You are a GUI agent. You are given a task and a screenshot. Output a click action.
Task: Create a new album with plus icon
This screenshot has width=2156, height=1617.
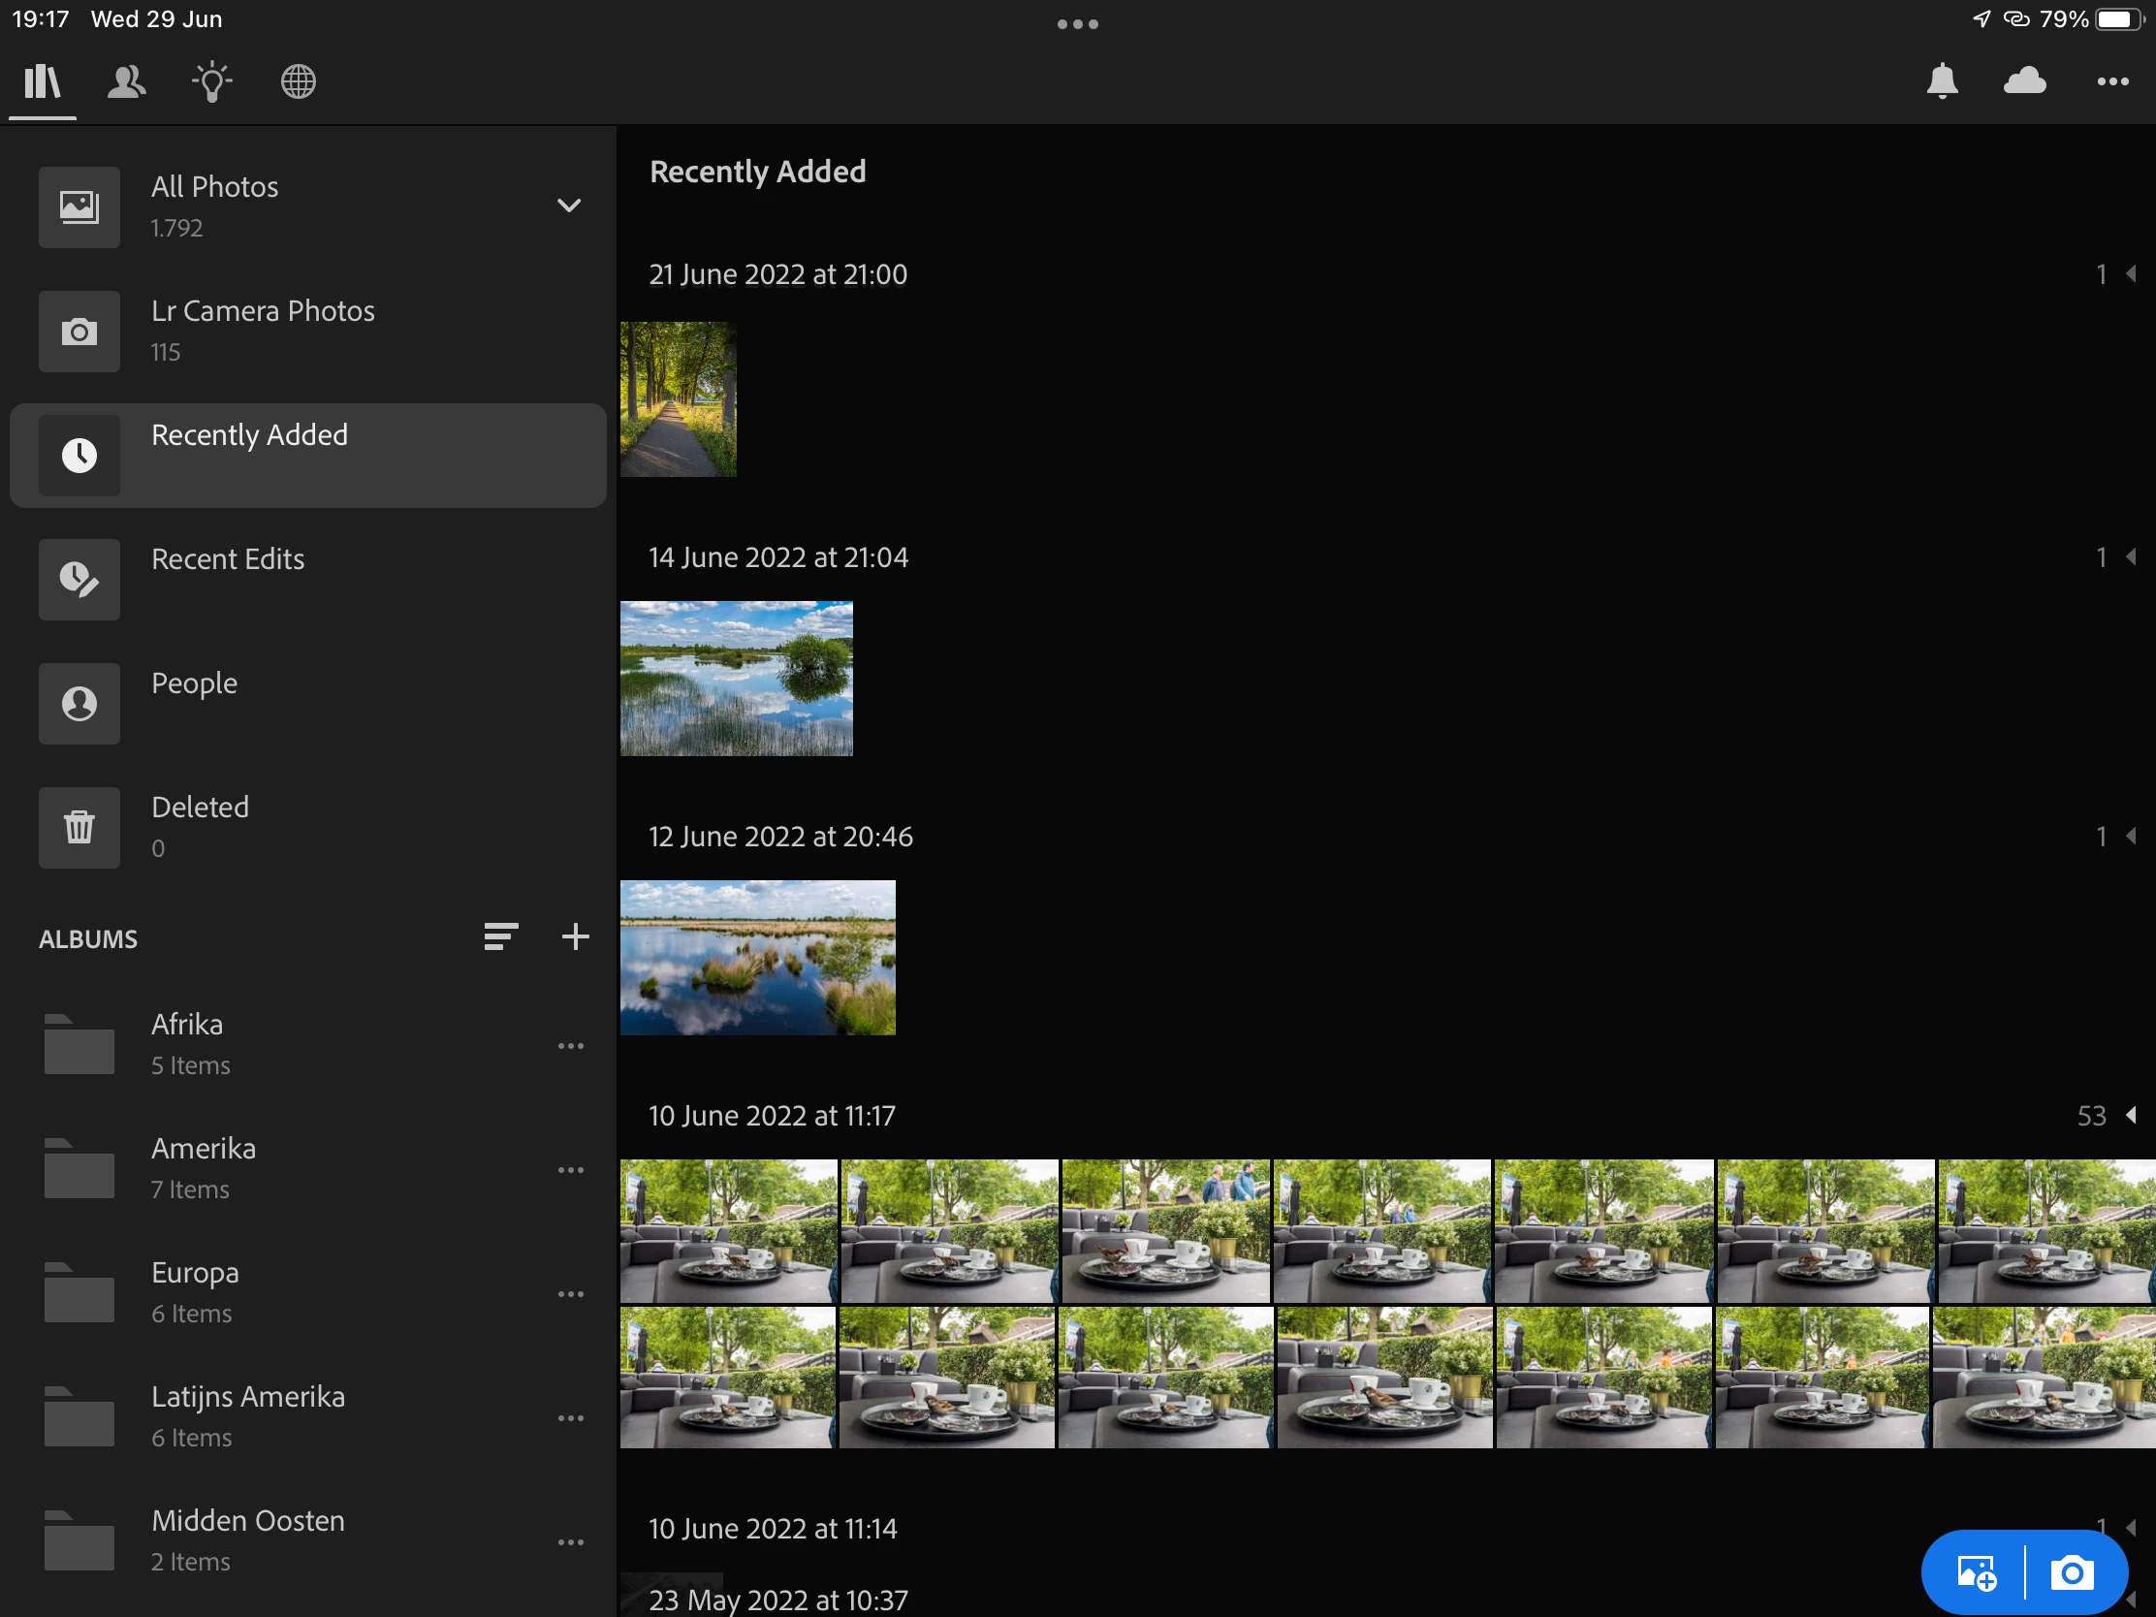(575, 937)
